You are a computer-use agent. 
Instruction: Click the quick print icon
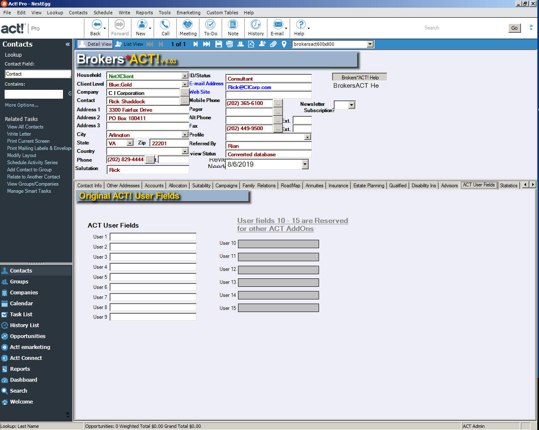point(230,44)
